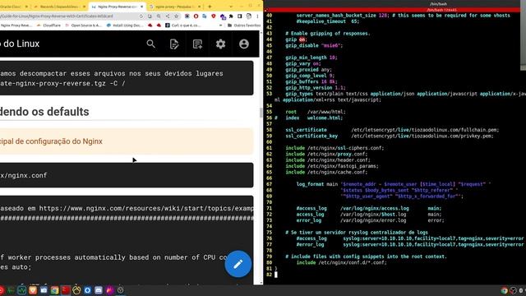526x296 pixels.
Task: Open the yellow round taskbar icon
Action: click(x=76, y=290)
